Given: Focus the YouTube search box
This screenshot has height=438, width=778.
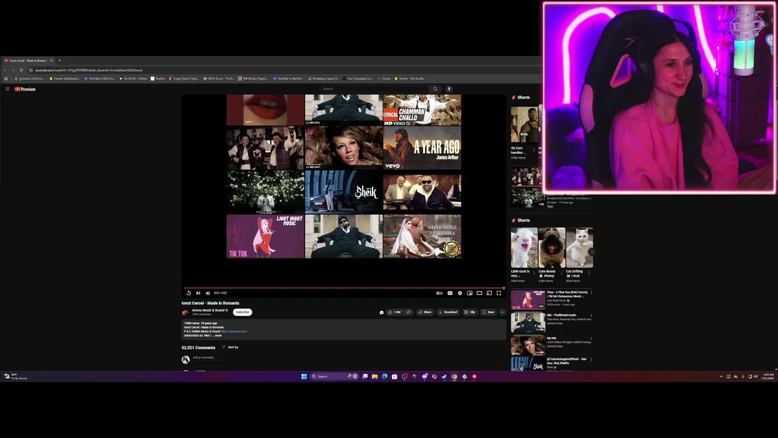Looking at the screenshot, I should pyautogui.click(x=375, y=89).
